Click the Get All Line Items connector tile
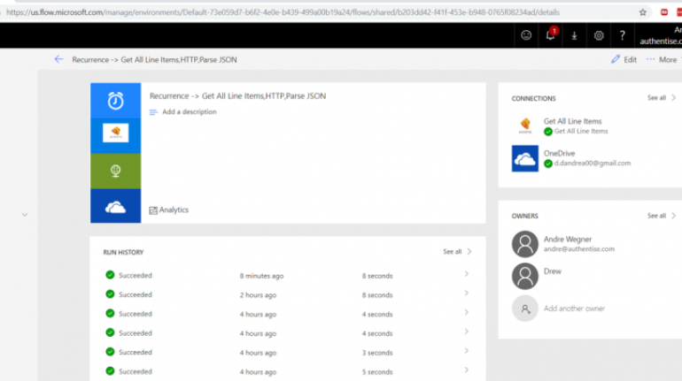Image resolution: width=682 pixels, height=381 pixels. coord(116,135)
